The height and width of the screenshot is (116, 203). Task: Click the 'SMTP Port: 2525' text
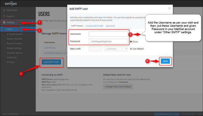(x=49, y=82)
